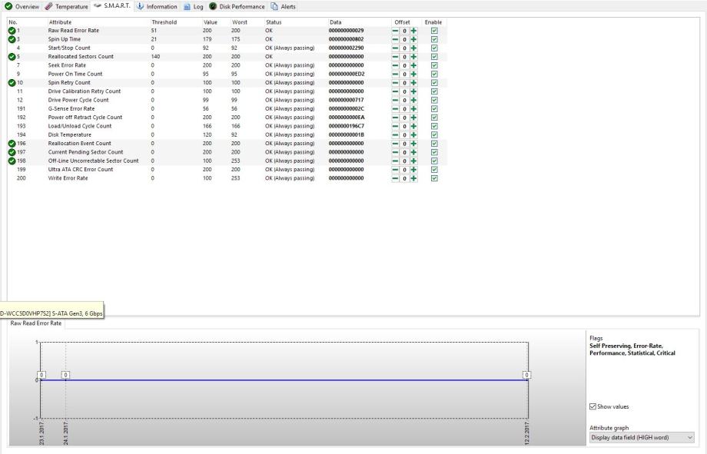Increase offset for Seek Error Rate
Image resolution: width=707 pixels, height=454 pixels.
pyautogui.click(x=413, y=65)
